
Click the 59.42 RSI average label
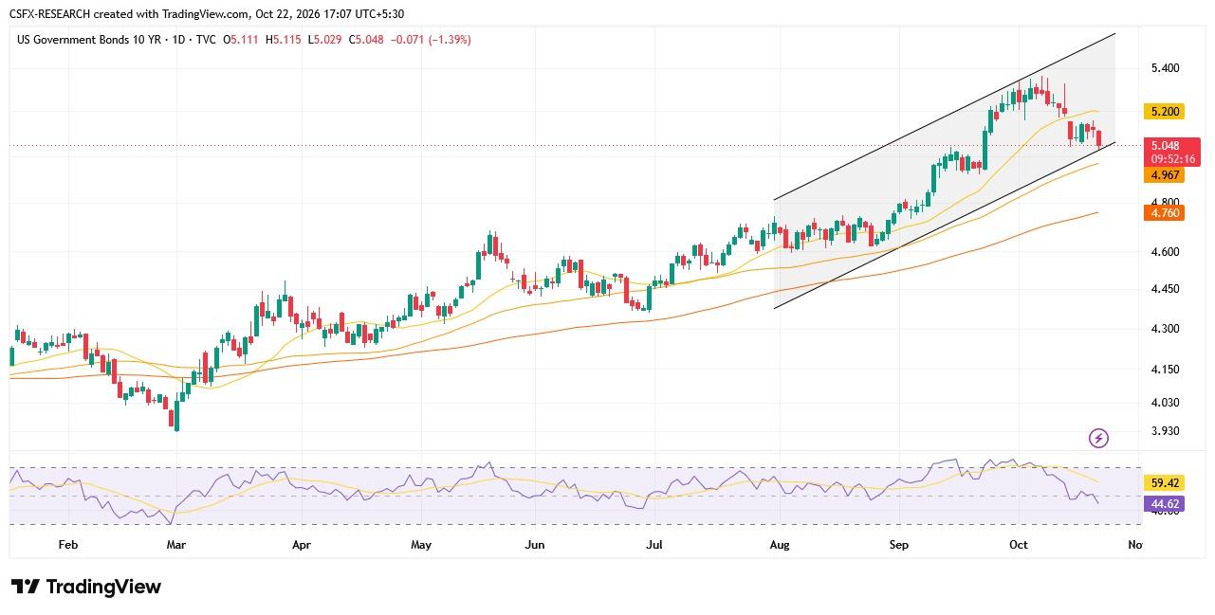(x=1165, y=482)
